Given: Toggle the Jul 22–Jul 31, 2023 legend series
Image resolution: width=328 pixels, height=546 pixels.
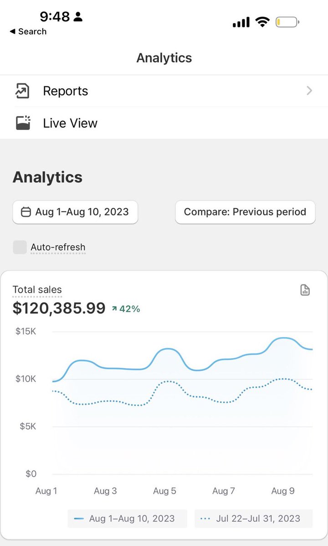Looking at the screenshot, I should pyautogui.click(x=254, y=518).
